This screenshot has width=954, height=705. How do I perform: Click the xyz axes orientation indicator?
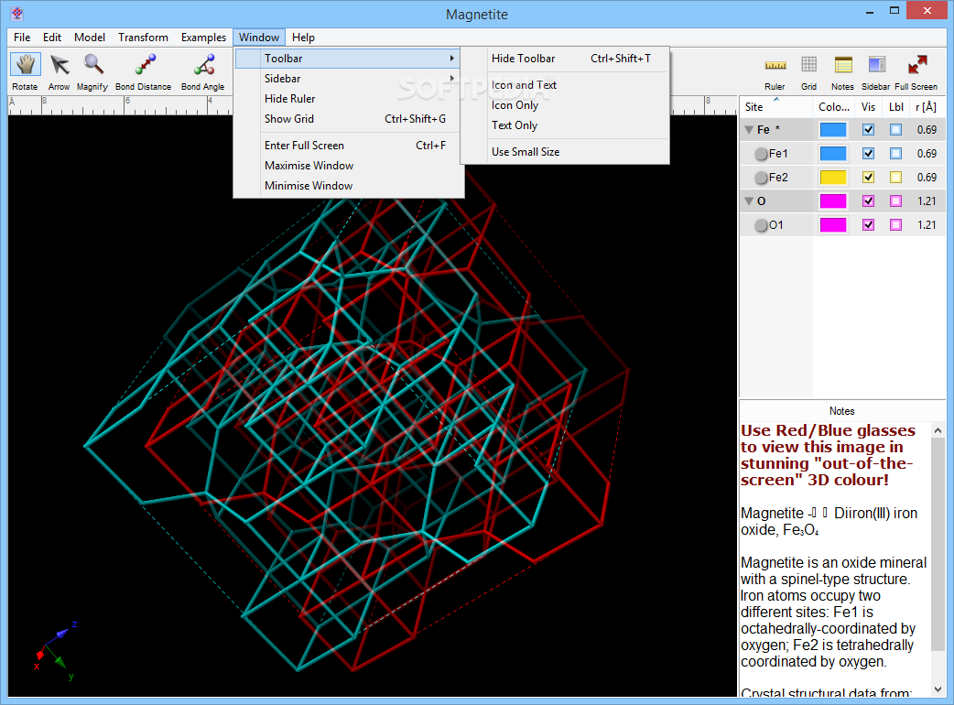(56, 650)
